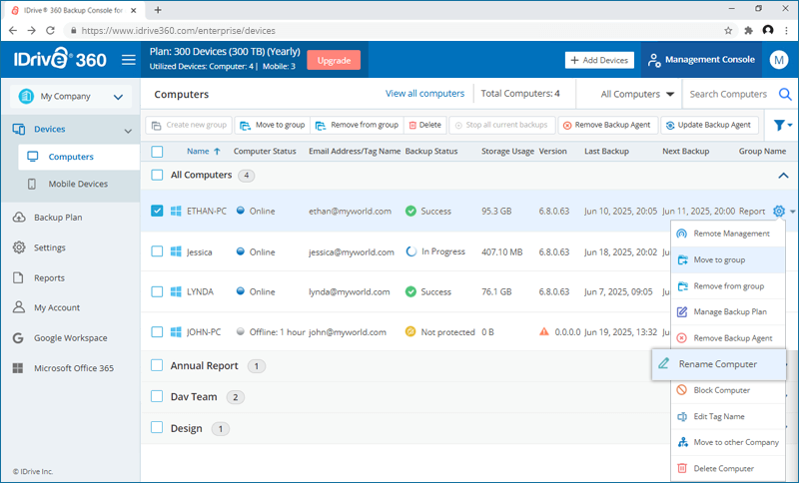Select Manage Backup Plan menu entry

(x=728, y=312)
